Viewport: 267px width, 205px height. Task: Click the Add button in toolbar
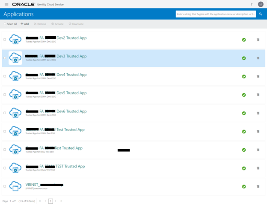click(25, 24)
